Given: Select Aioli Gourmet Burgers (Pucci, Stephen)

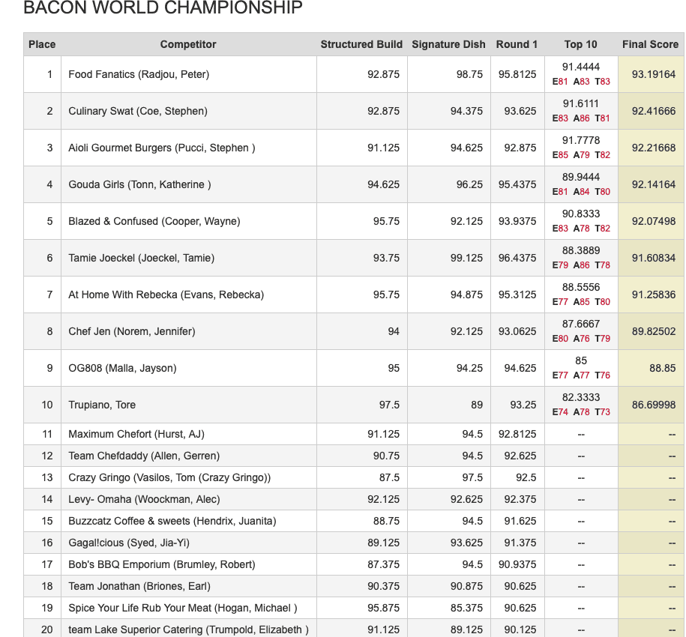Looking at the screenshot, I should (162, 148).
